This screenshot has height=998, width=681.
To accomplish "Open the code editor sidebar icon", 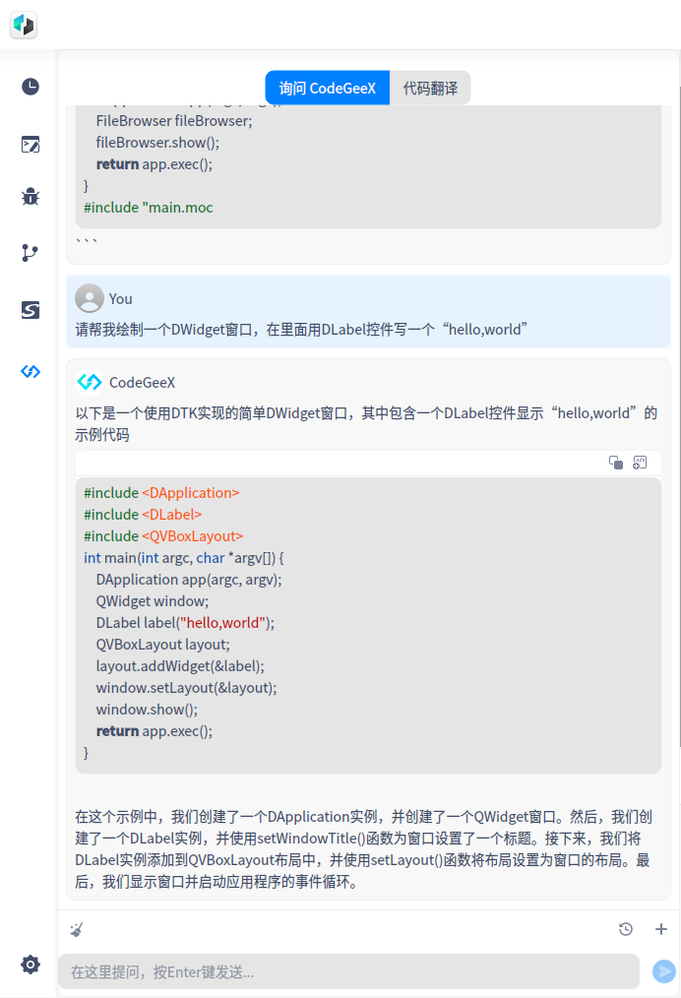I will (30, 145).
